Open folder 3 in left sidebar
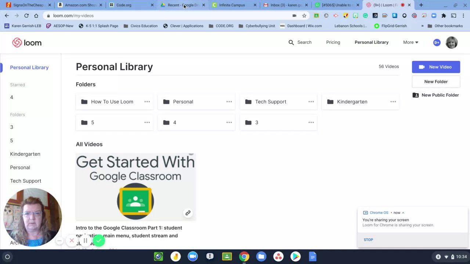The image size is (470, 264). [x=11, y=127]
